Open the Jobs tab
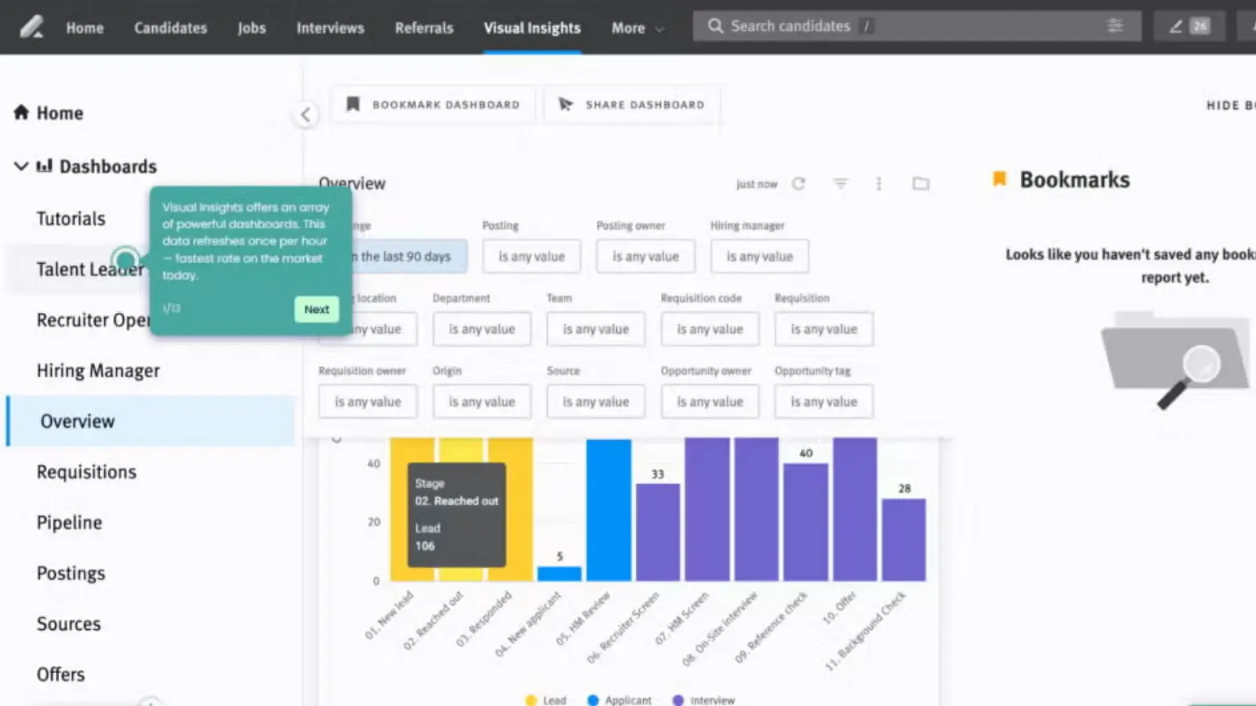This screenshot has width=1256, height=706. pos(251,28)
